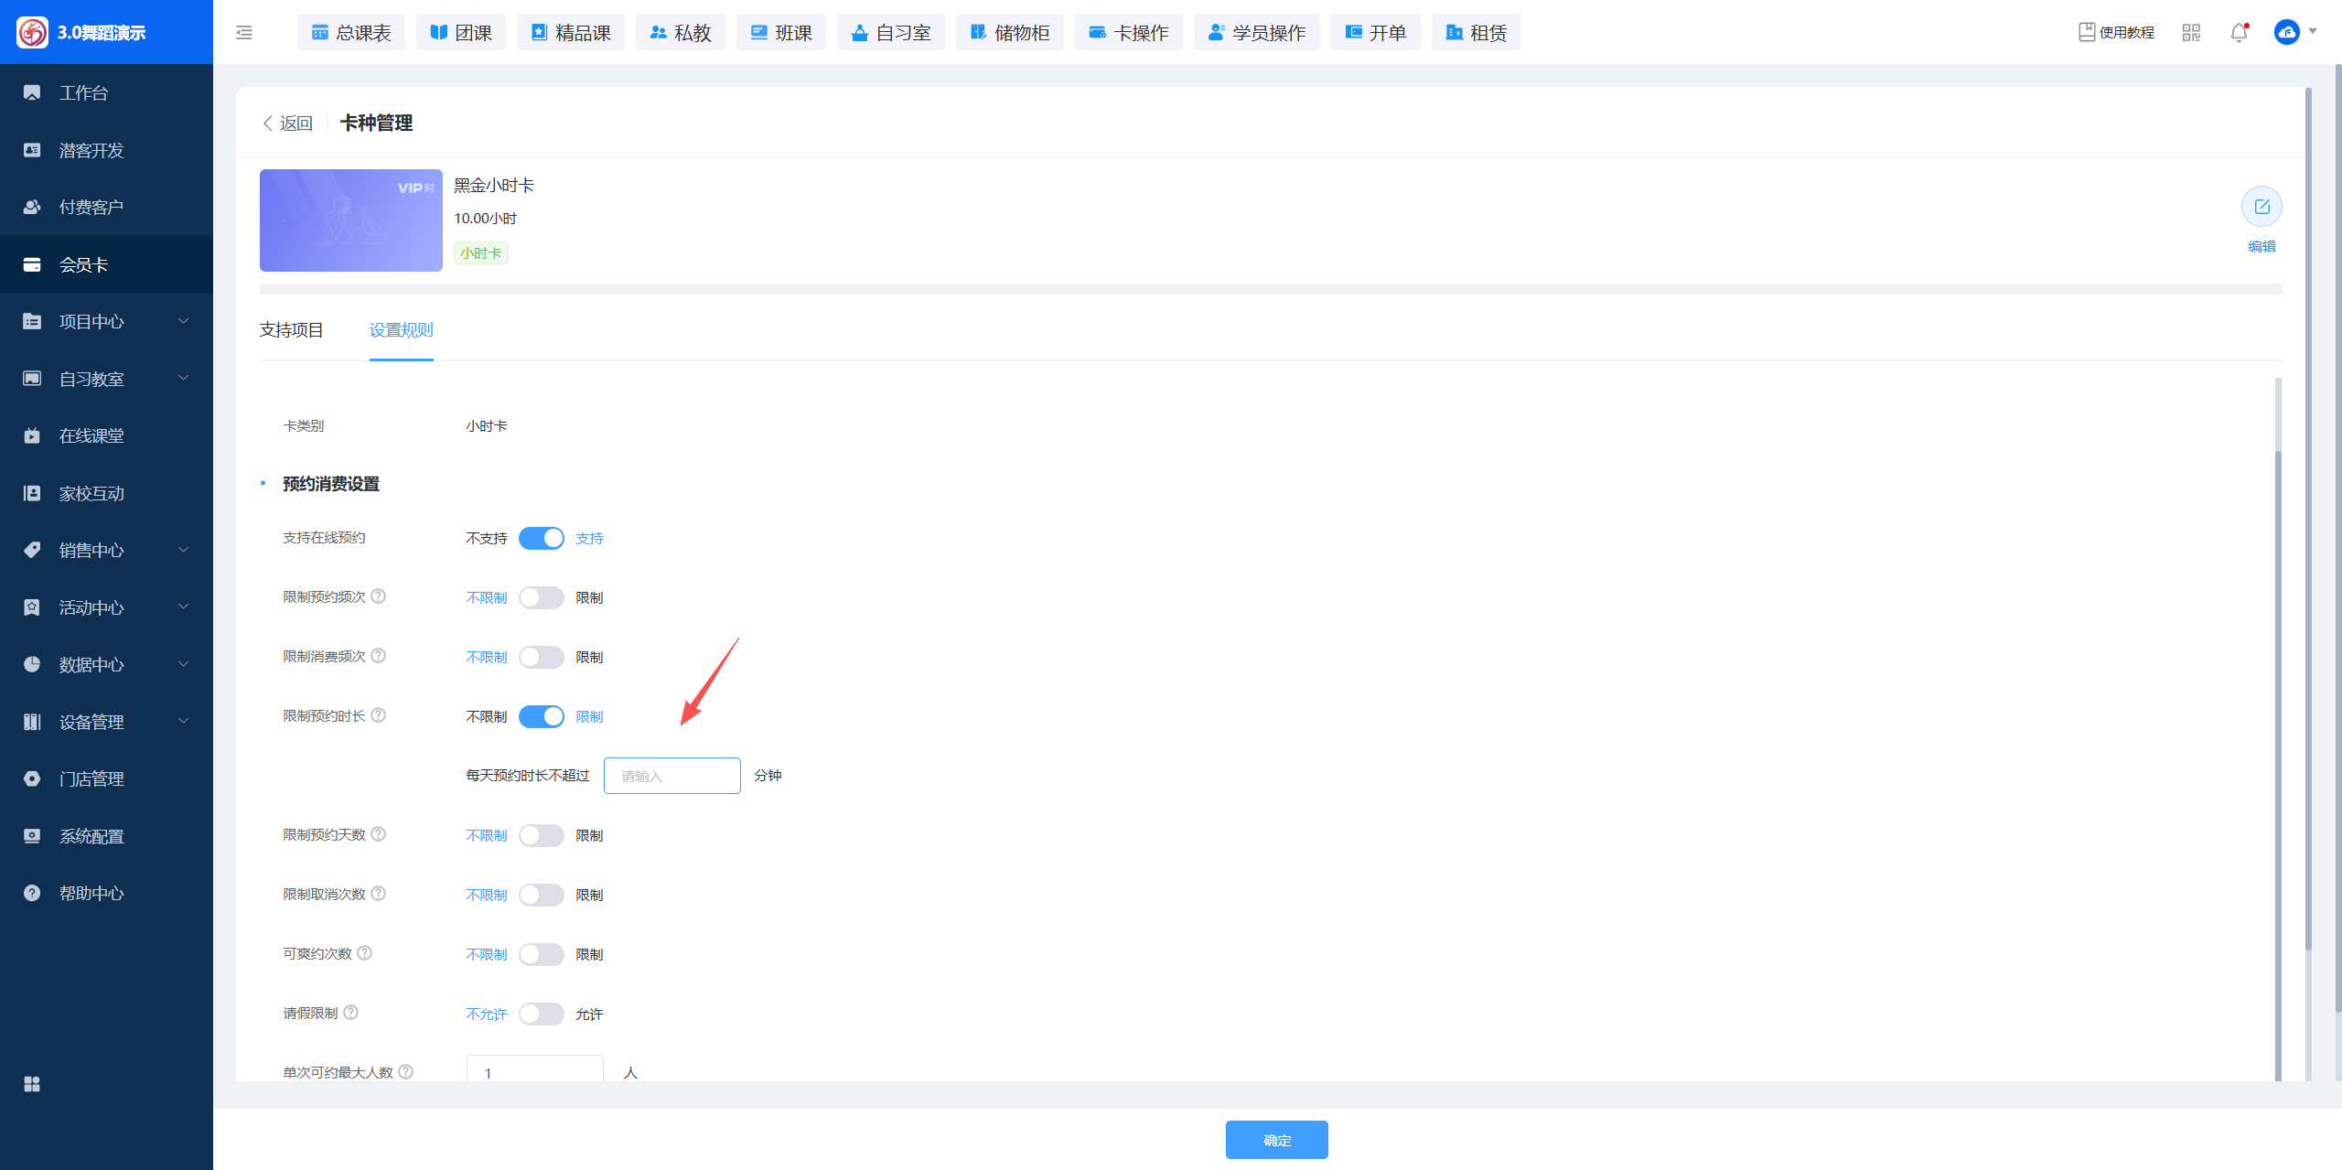Open the notification bell icon
The width and height of the screenshot is (2342, 1170).
tap(2239, 33)
